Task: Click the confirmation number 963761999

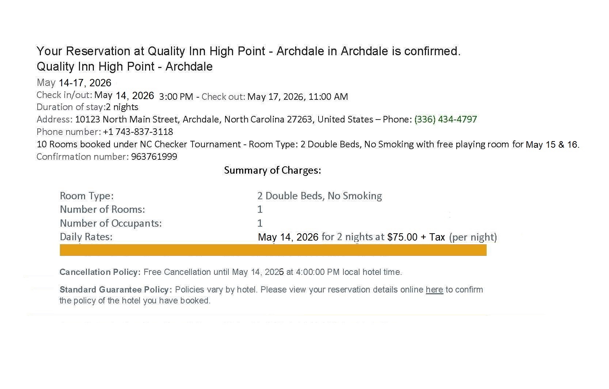Action: click(154, 157)
